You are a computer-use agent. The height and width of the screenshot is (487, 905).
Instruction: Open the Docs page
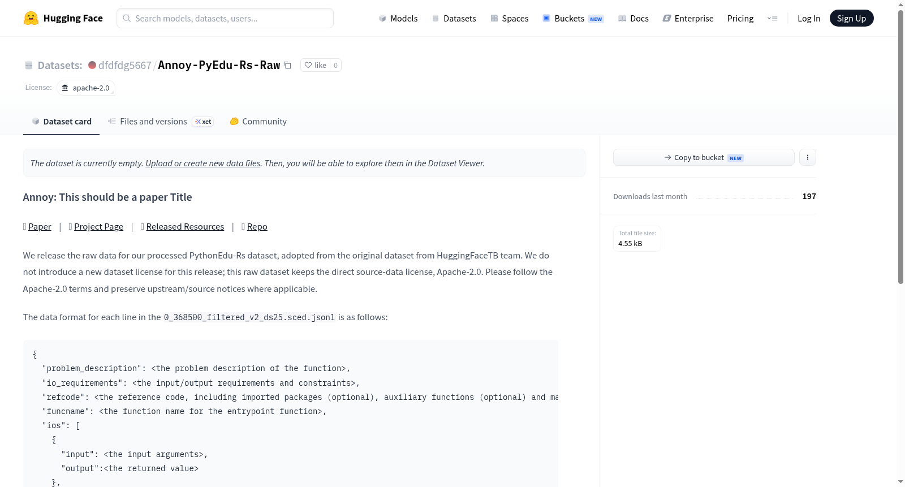[633, 18]
